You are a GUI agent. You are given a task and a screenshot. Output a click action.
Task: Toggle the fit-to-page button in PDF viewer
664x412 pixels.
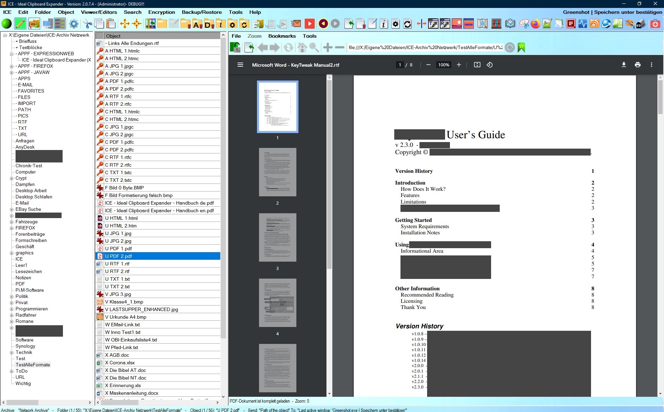[477, 65]
